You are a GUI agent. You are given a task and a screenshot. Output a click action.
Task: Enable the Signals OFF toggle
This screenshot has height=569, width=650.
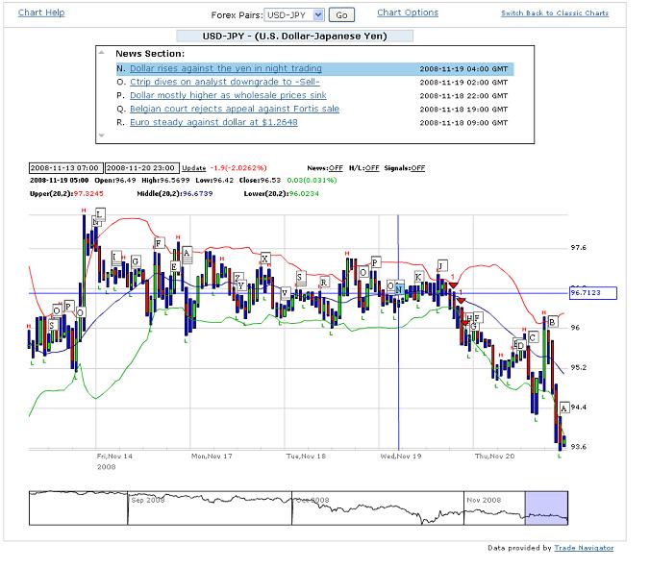pos(418,167)
